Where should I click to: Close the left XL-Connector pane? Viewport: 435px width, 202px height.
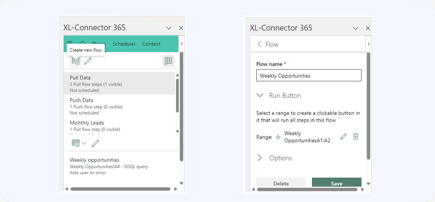pyautogui.click(x=181, y=28)
